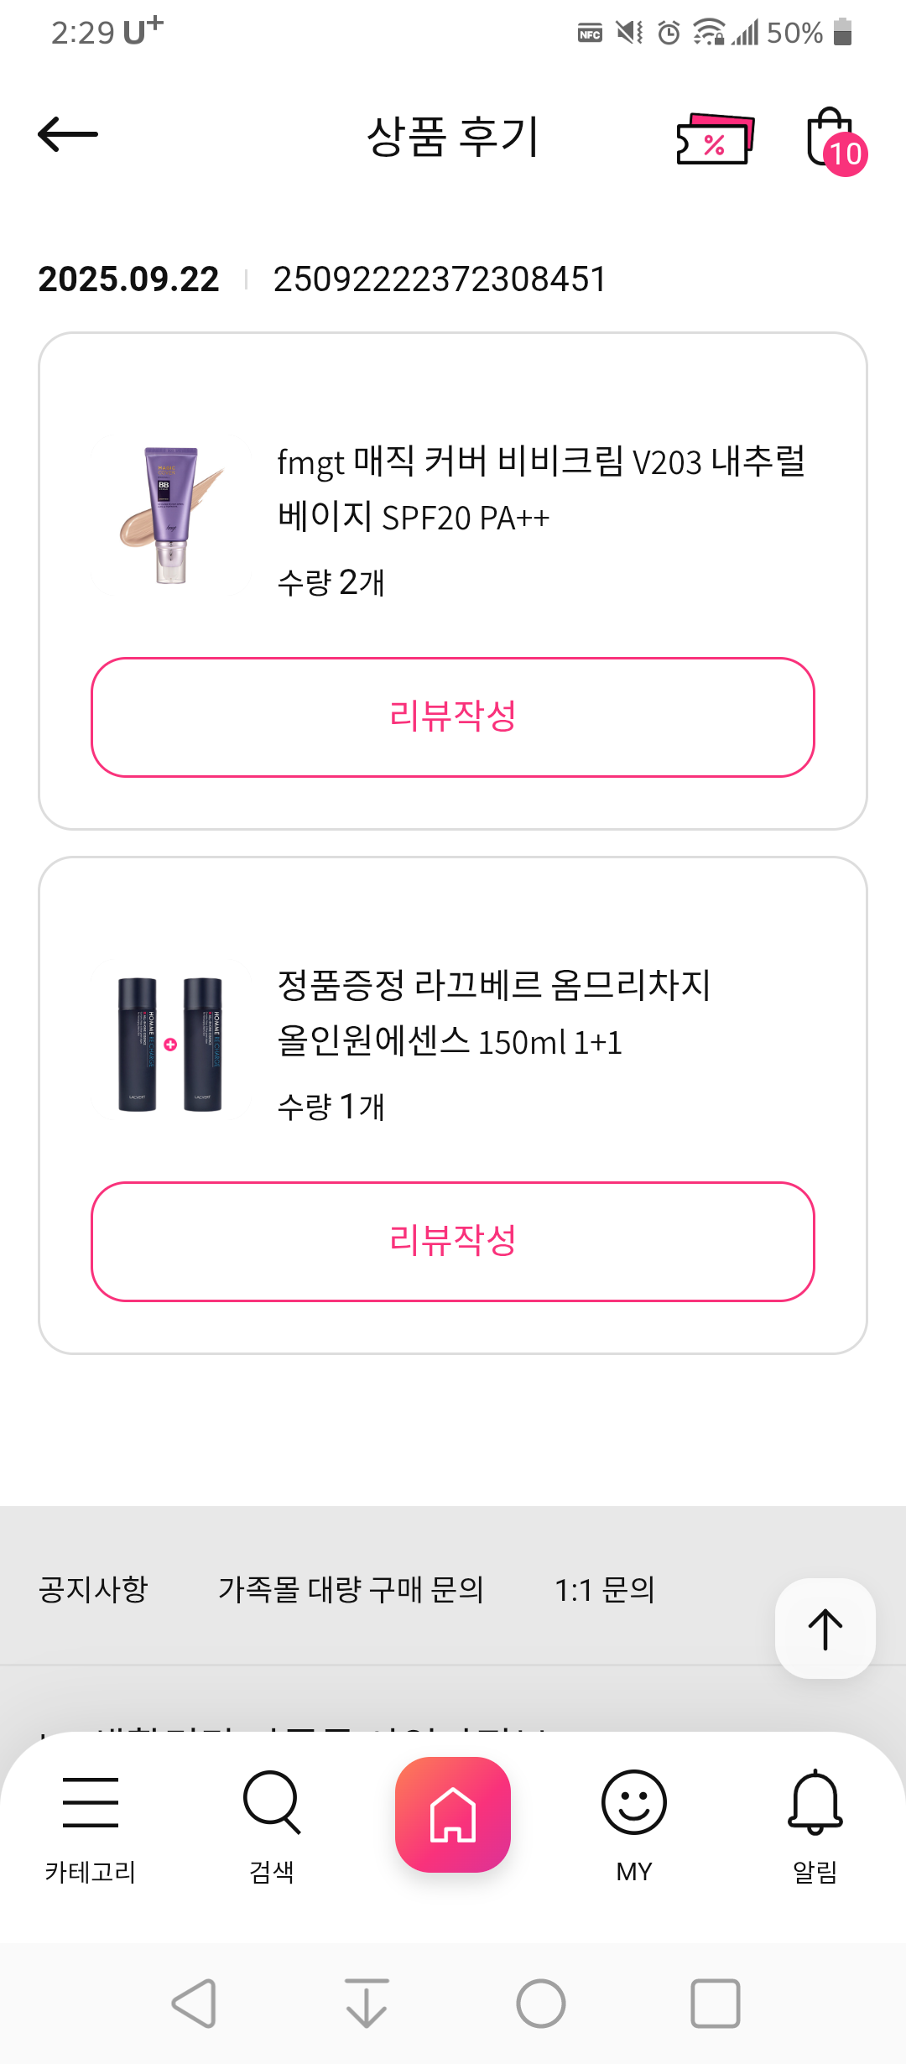Open the 1:1 문의 link
The height and width of the screenshot is (2064, 906).
pos(604,1589)
